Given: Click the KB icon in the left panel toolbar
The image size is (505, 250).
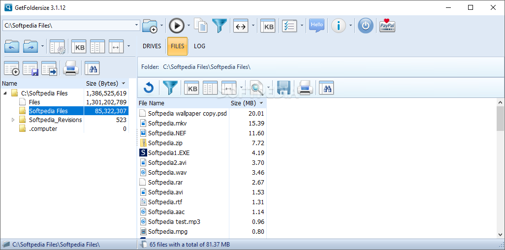Looking at the screenshot, I should (x=79, y=47).
